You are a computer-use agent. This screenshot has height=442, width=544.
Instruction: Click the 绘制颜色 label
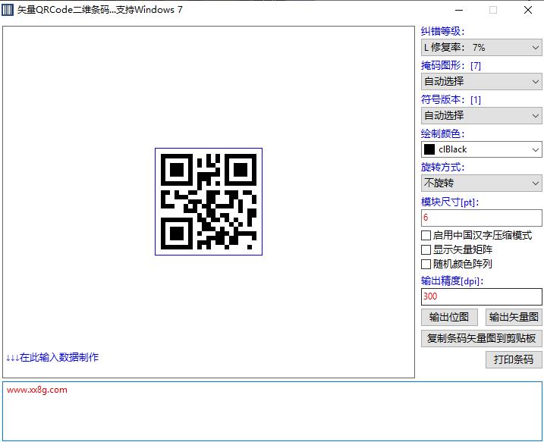click(x=442, y=133)
